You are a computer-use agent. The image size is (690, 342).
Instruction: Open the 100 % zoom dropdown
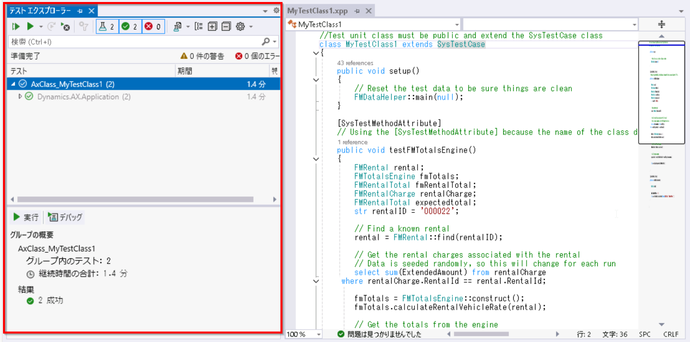(x=319, y=335)
